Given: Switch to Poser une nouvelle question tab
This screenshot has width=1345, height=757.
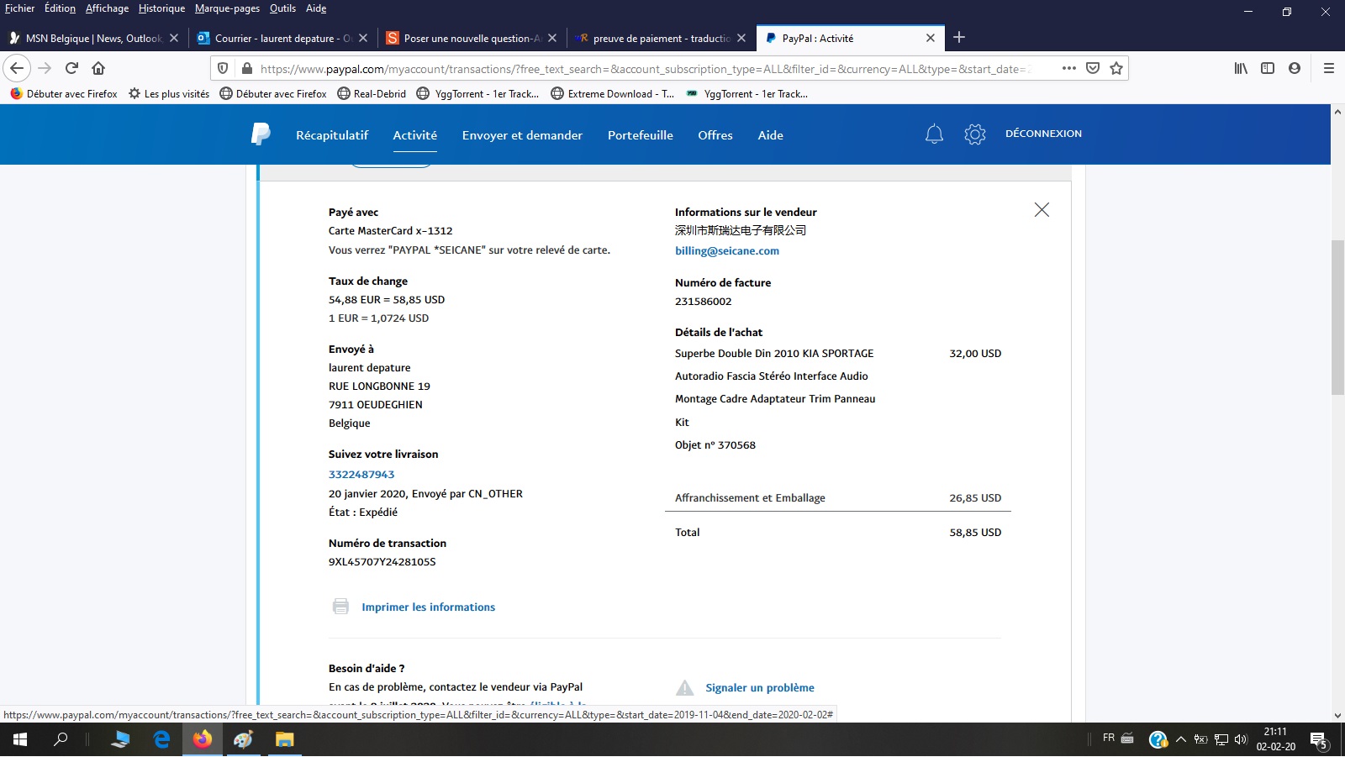Looking at the screenshot, I should (x=471, y=38).
